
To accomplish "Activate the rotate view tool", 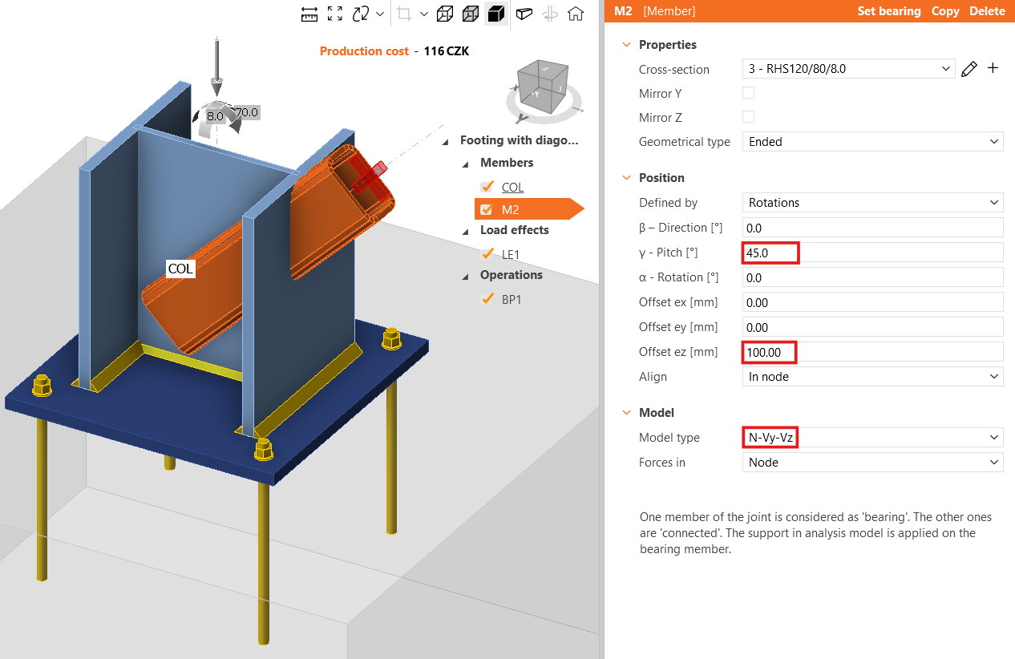I will pos(361,14).
